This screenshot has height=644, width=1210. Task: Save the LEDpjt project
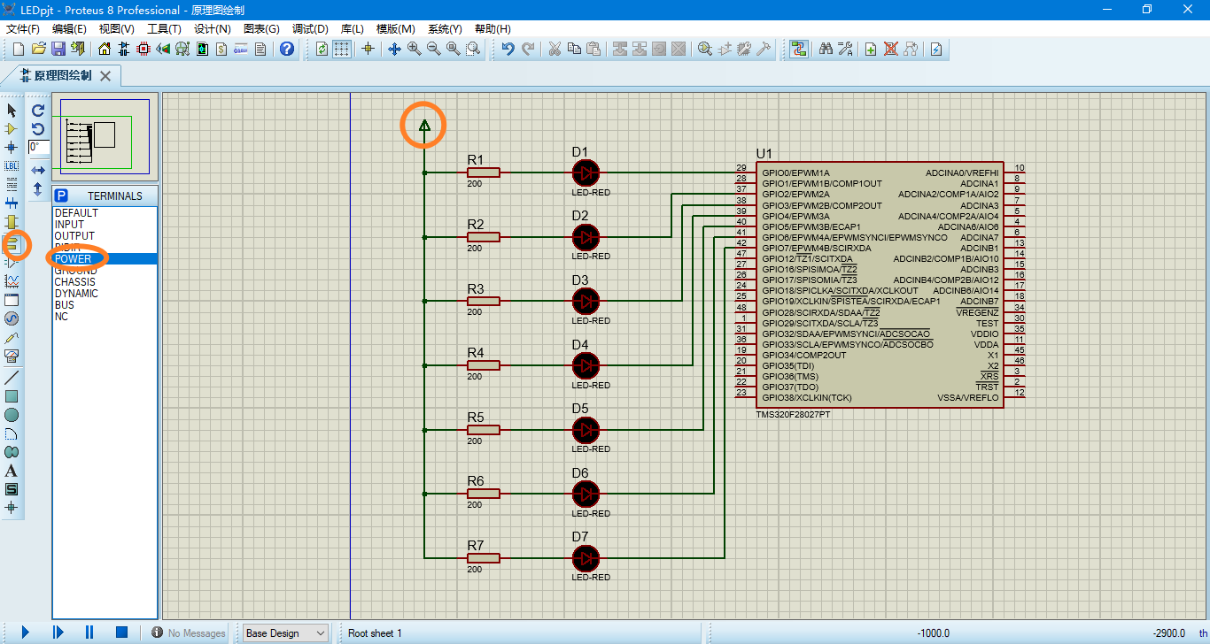coord(58,49)
